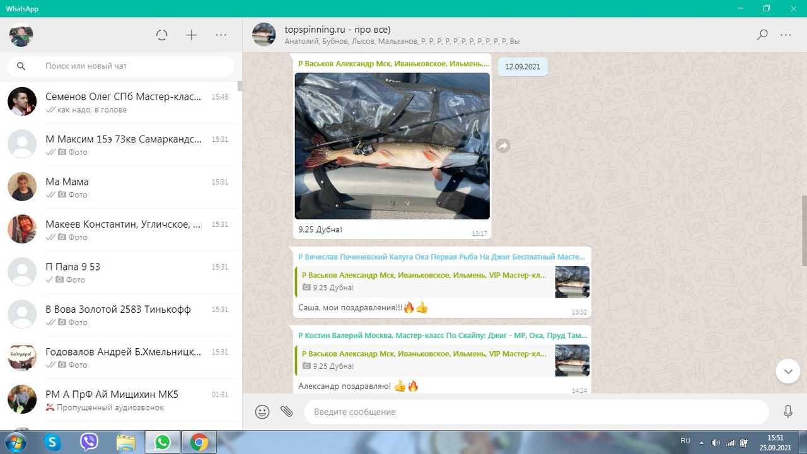Image resolution: width=807 pixels, height=454 pixels.
Task: Search messages in this group chat
Action: coord(762,35)
